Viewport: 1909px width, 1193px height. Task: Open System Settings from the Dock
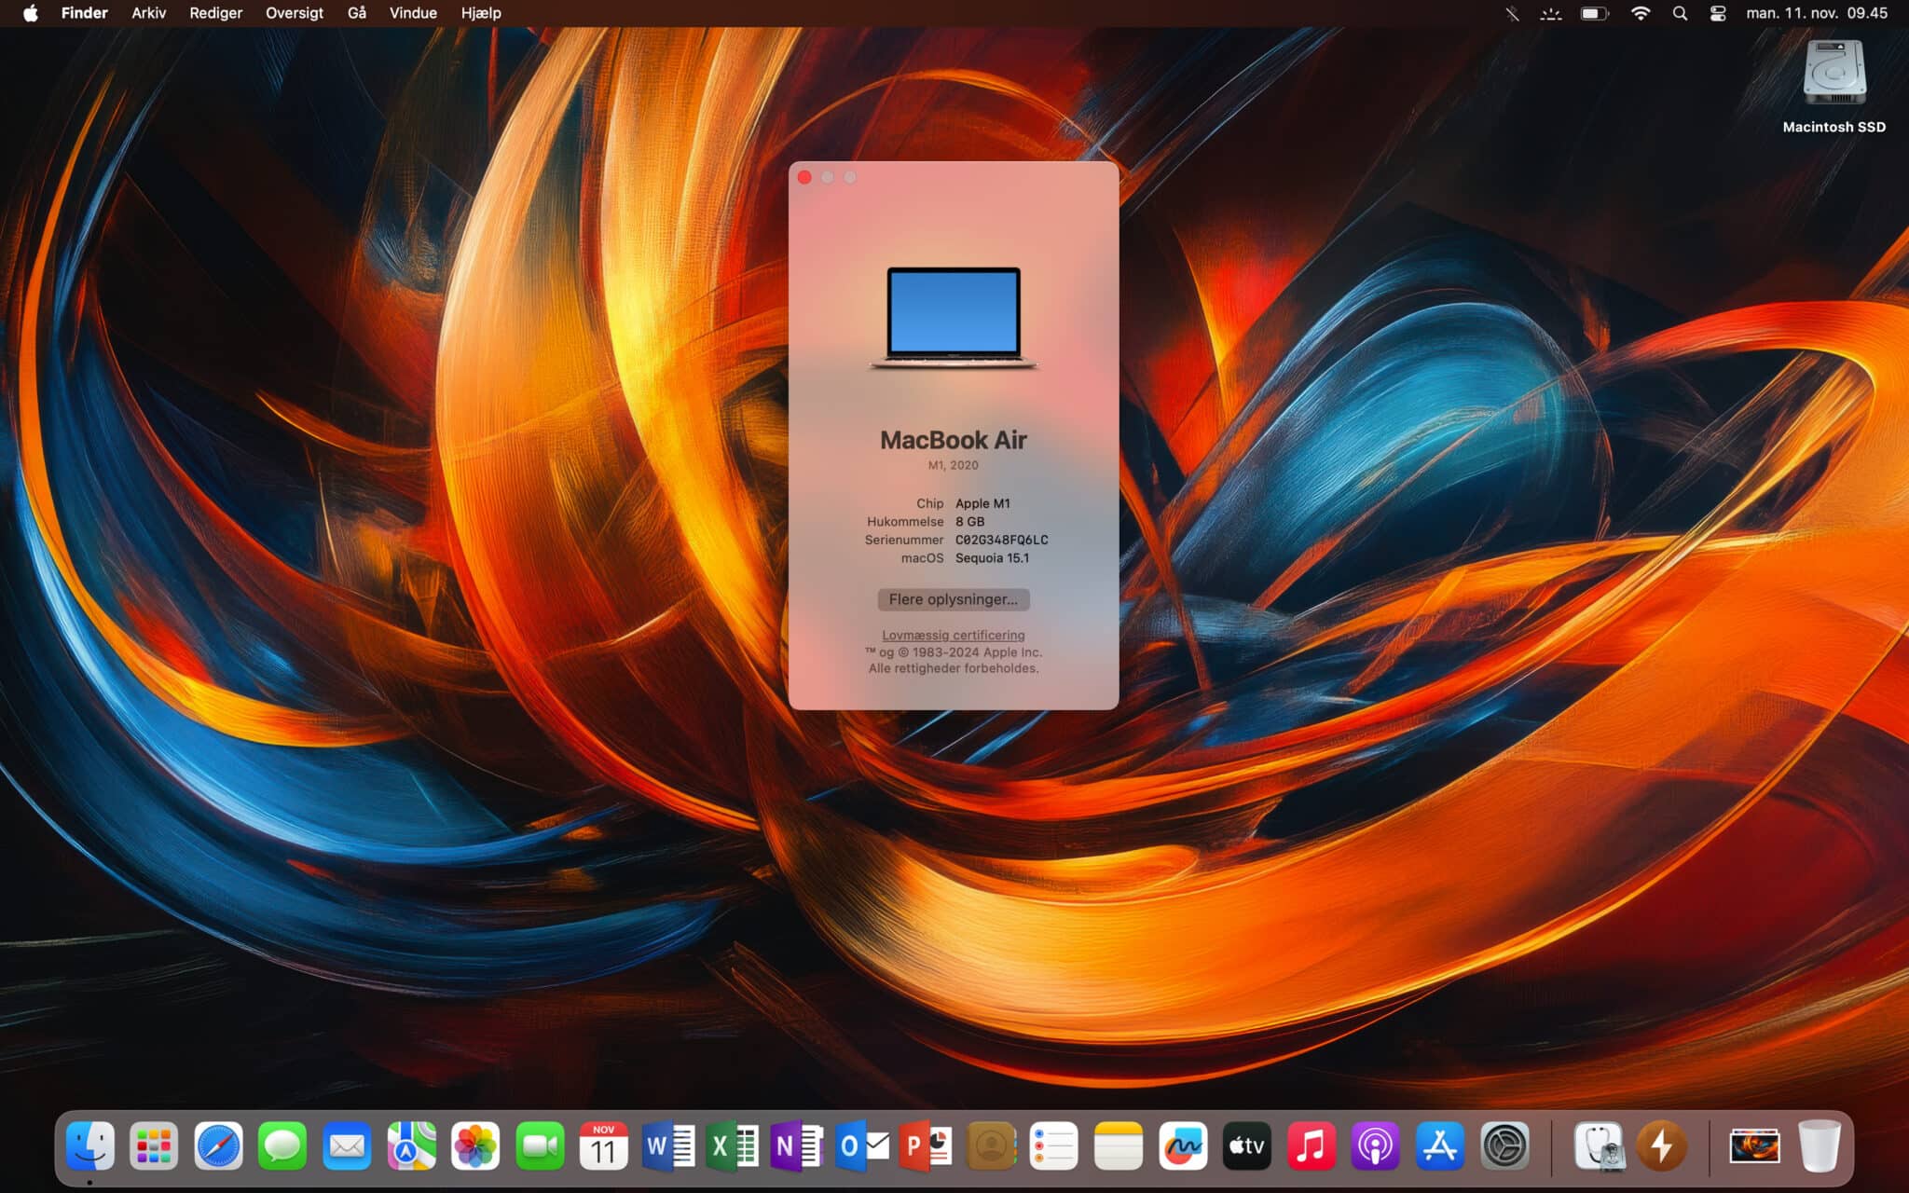coord(1504,1145)
